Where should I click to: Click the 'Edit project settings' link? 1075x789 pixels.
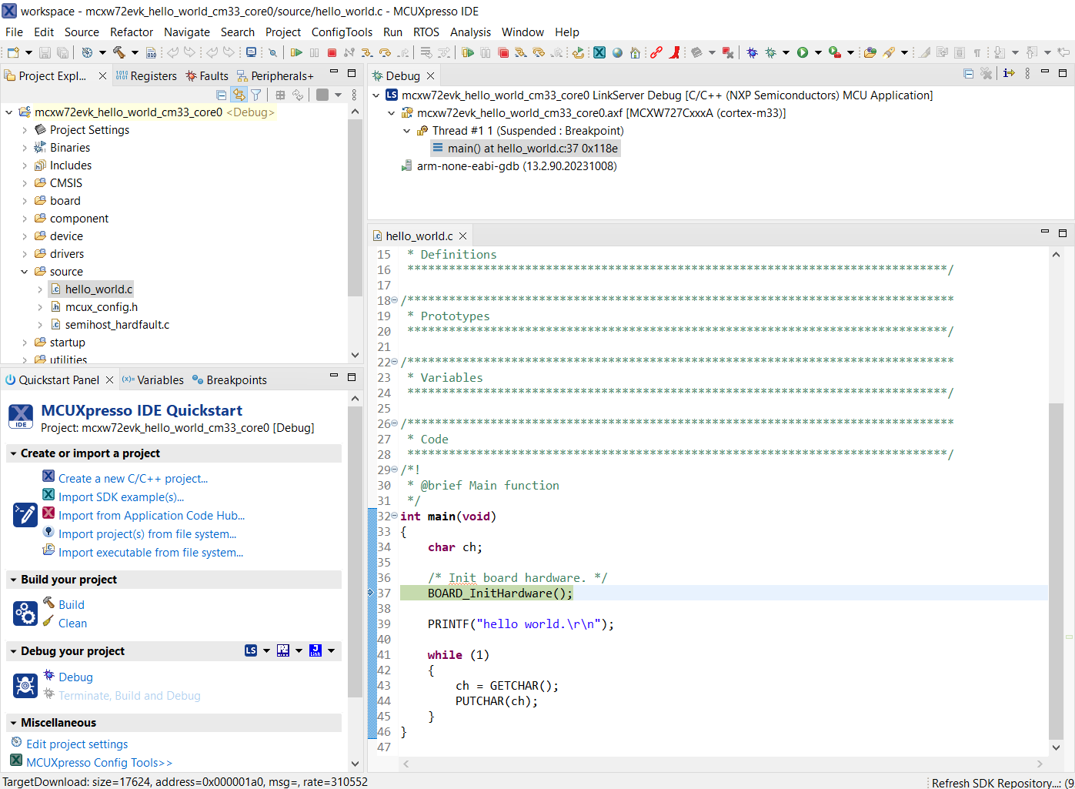tap(77, 744)
